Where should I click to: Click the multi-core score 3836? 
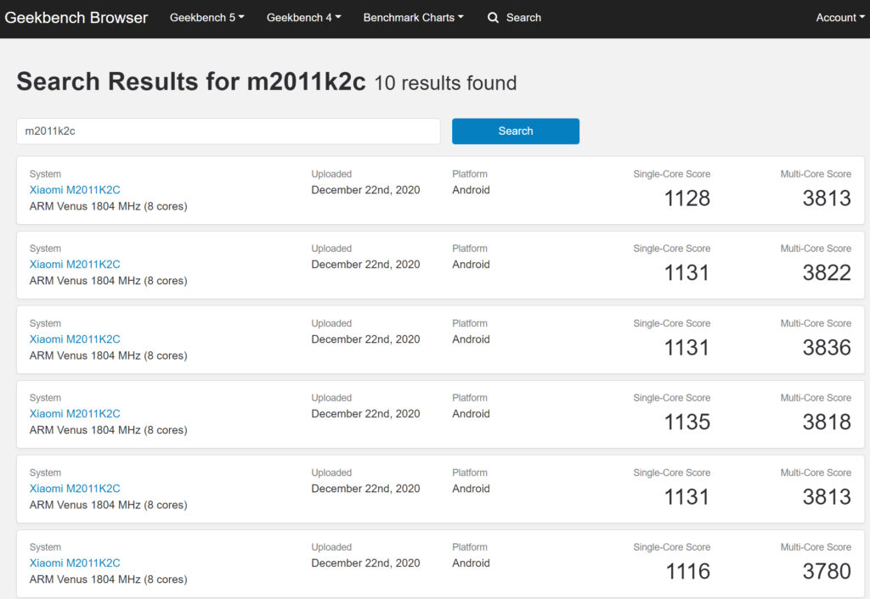827,347
